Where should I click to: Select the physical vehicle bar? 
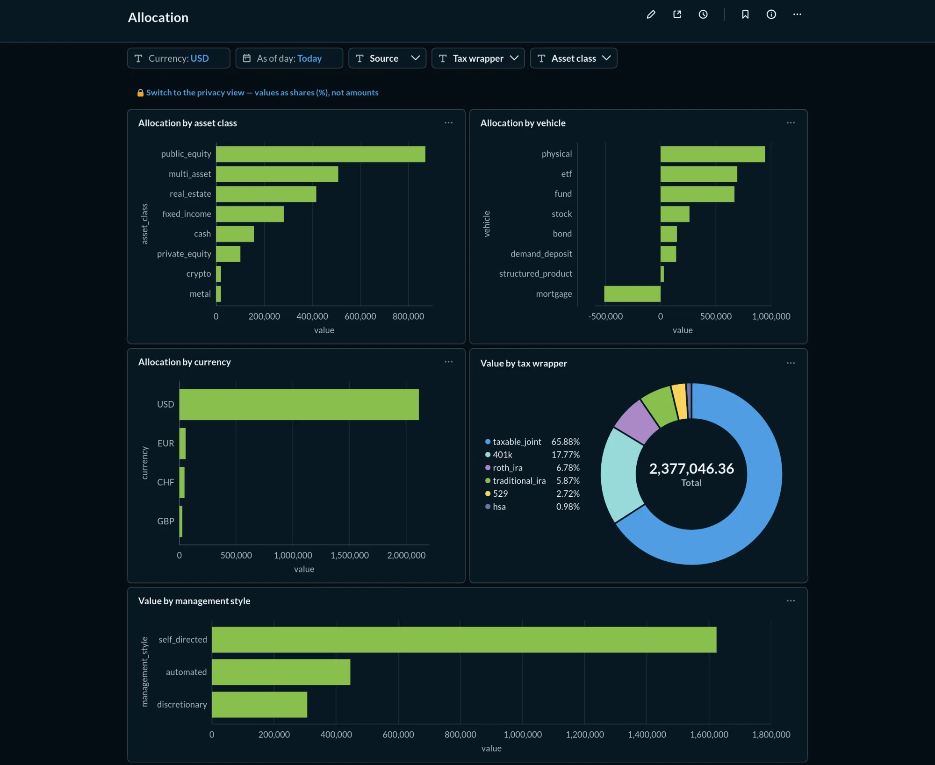(713, 154)
